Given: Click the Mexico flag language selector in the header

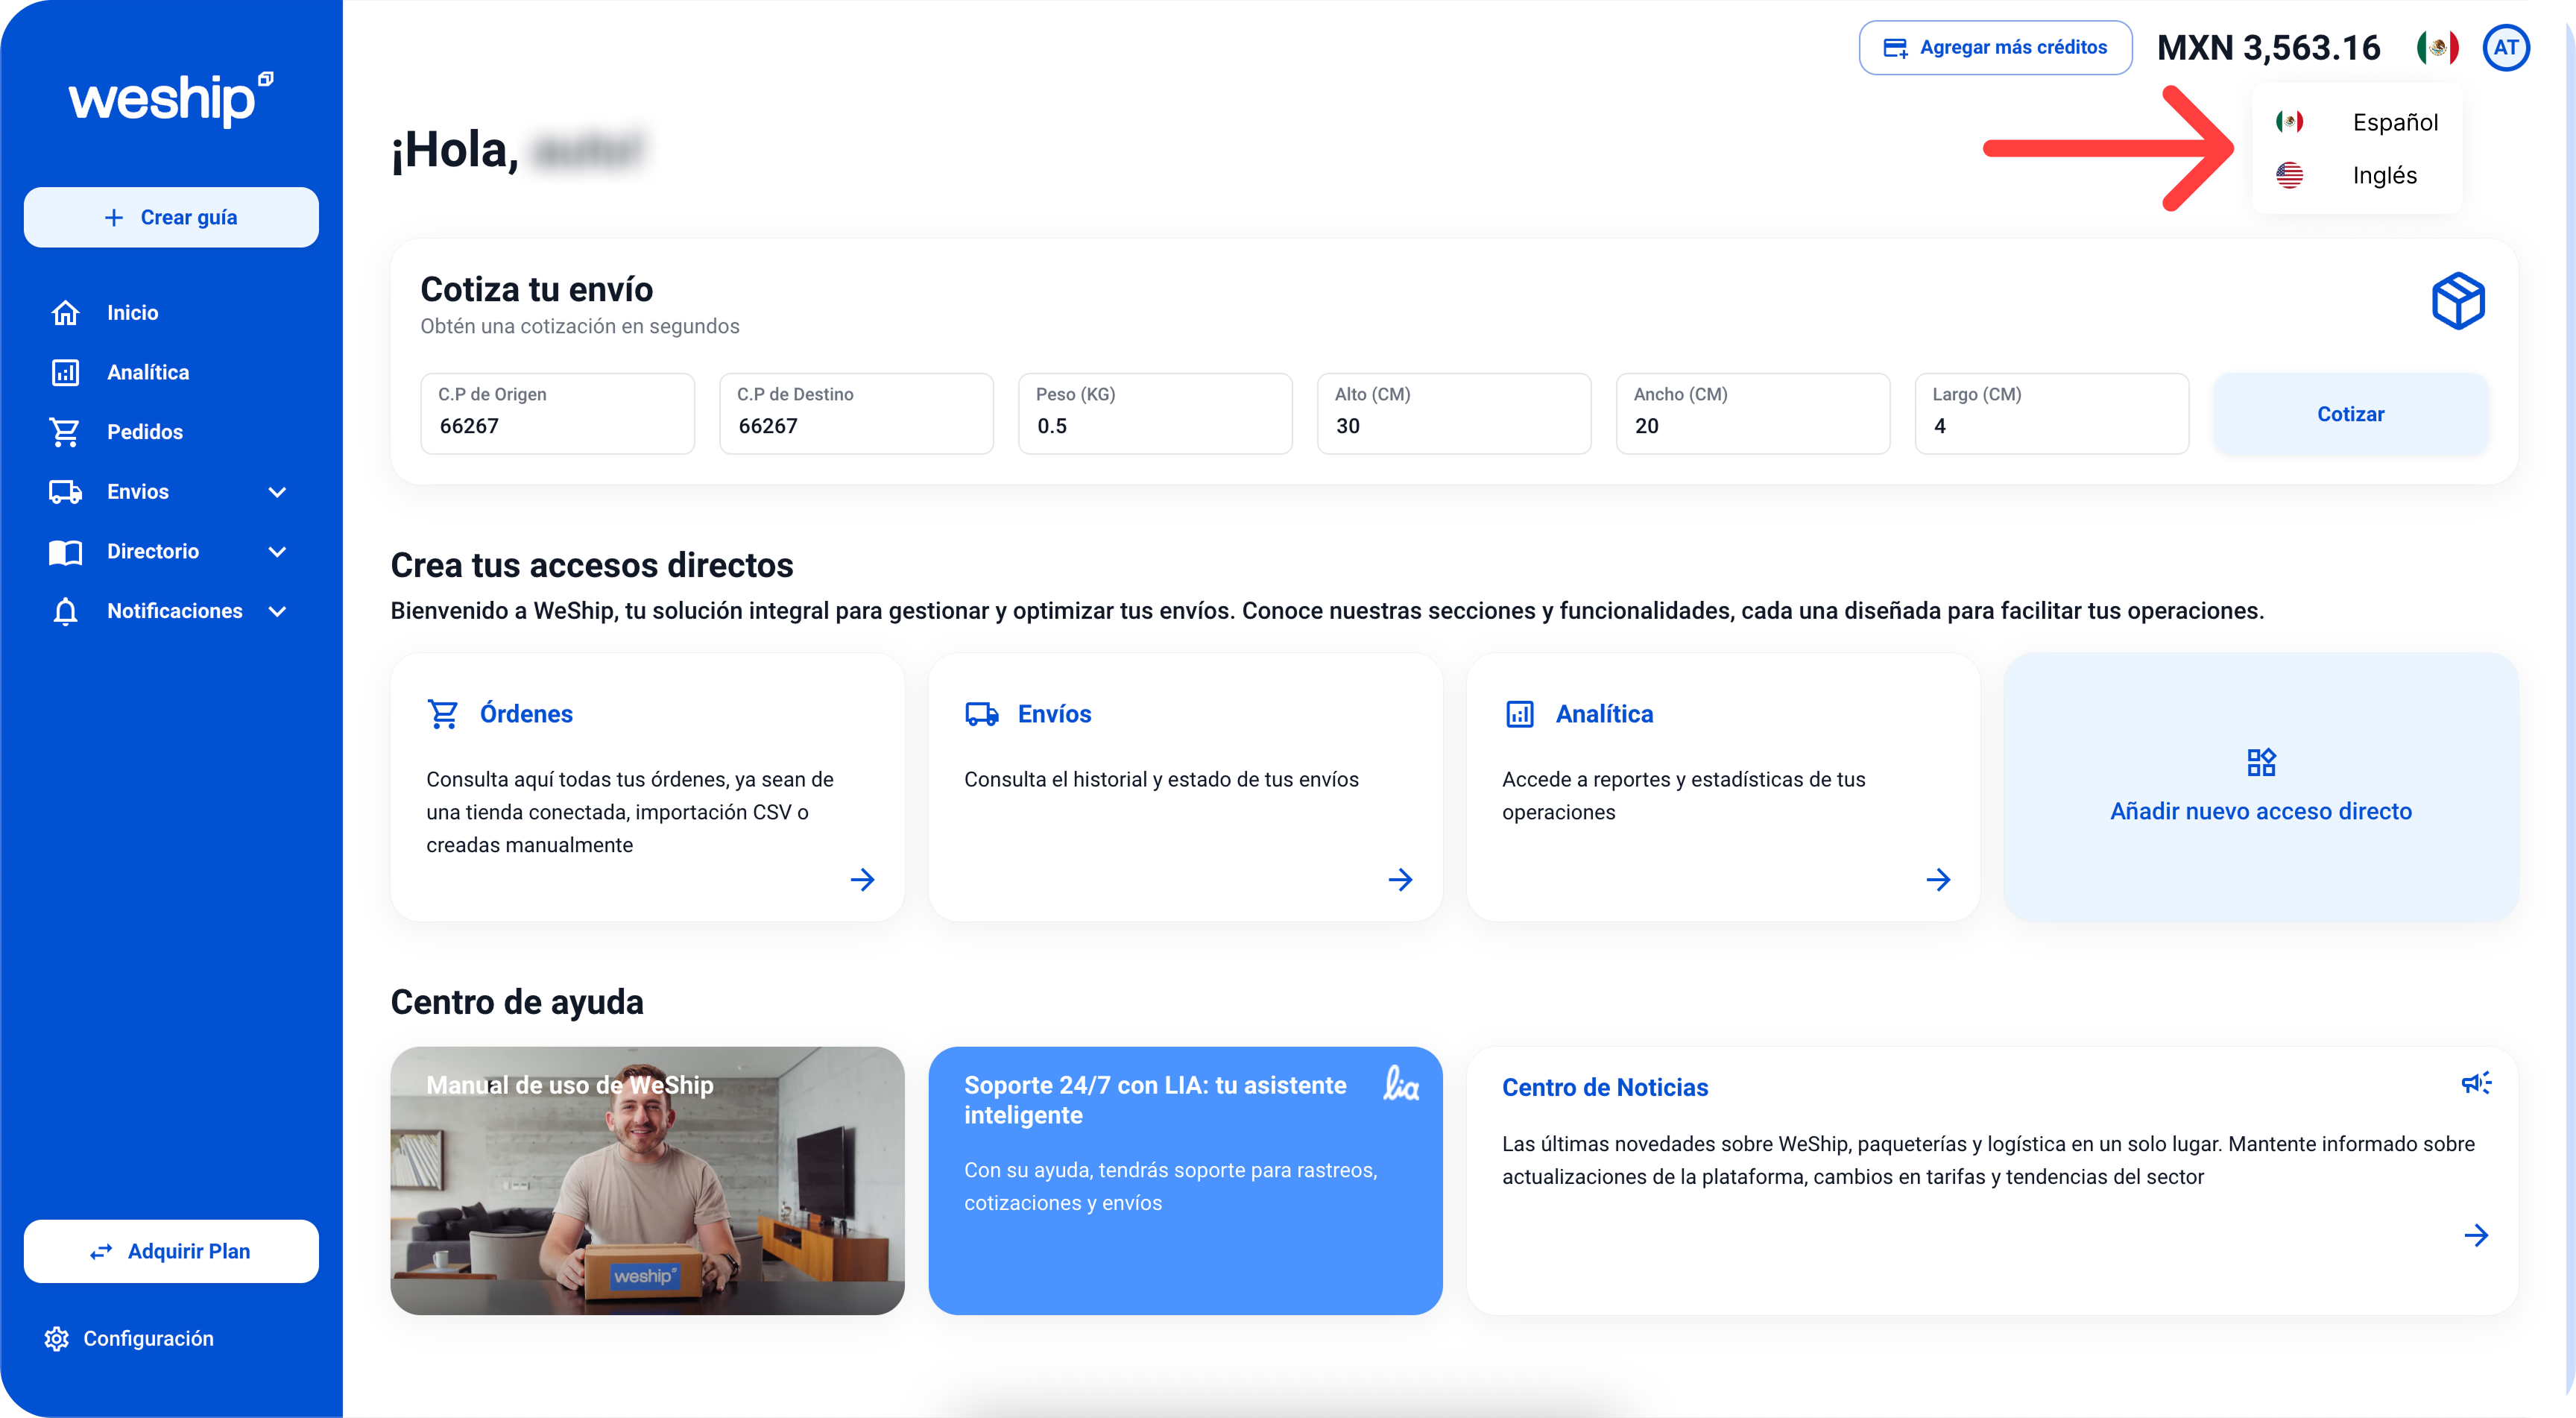Looking at the screenshot, I should 2437,47.
